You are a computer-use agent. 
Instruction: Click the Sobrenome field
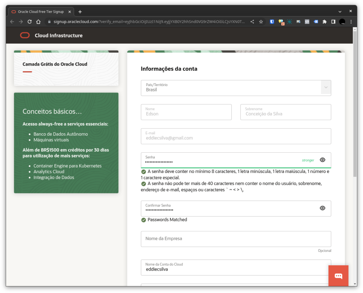(286, 112)
